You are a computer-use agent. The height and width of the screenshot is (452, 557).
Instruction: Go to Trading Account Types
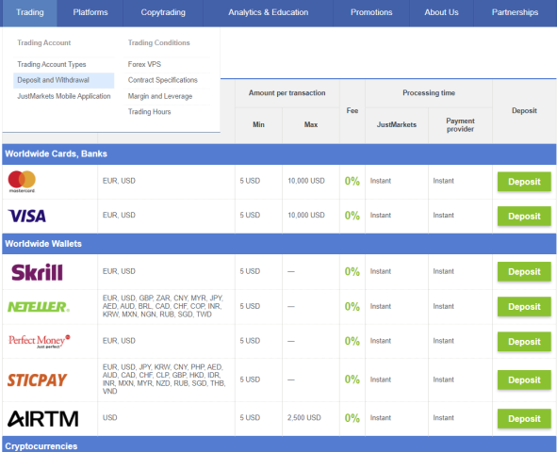point(52,64)
